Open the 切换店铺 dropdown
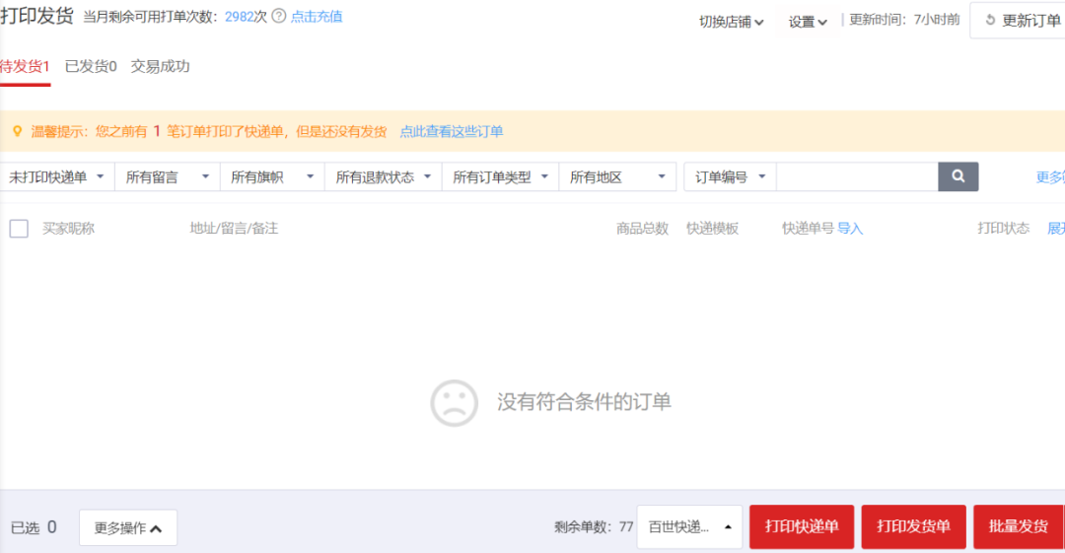 click(732, 22)
